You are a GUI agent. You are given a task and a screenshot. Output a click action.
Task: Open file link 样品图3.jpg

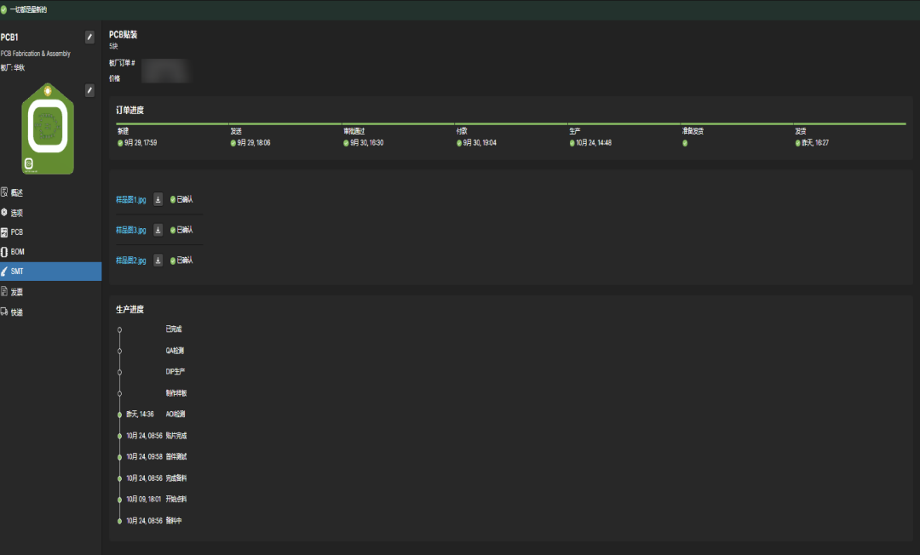131,231
